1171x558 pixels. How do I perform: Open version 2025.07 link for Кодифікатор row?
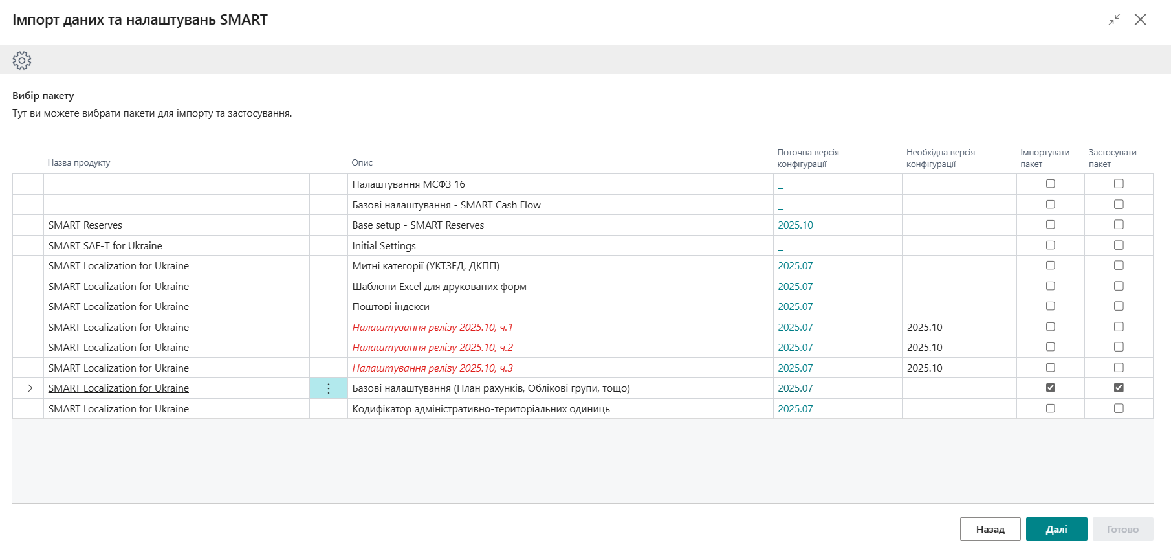(795, 409)
